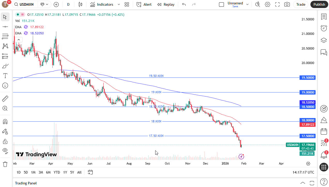Activate the ruler measure tool

point(5,99)
